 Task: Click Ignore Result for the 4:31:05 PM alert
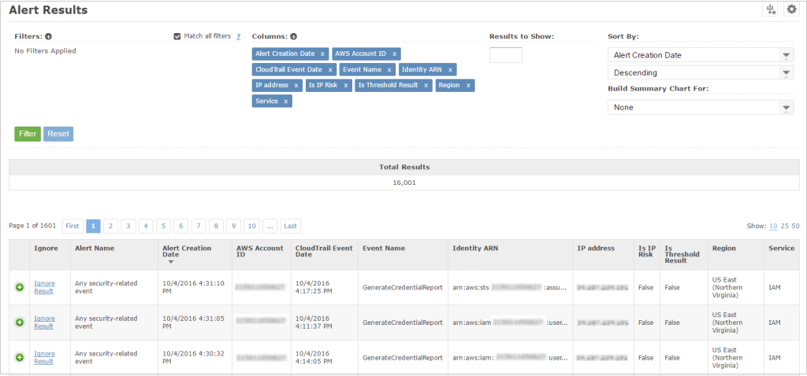pyautogui.click(x=44, y=322)
